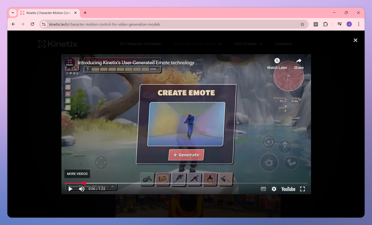372x225 pixels.
Task: Click the briefcase item slot
Action: point(163,179)
